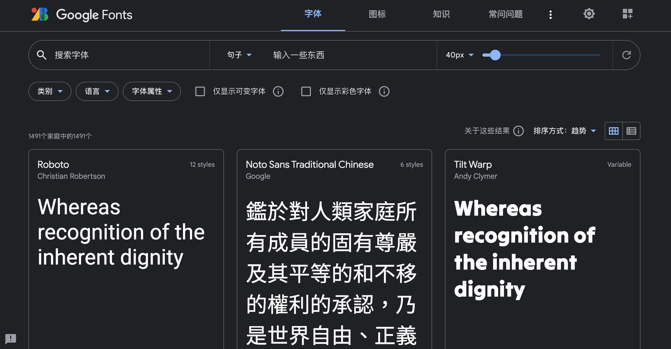Reset preview settings with refresh icon
671x349 pixels.
coord(626,55)
